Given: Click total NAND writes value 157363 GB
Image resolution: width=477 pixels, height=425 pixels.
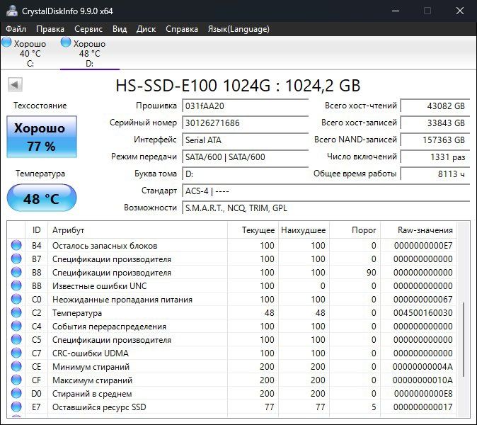Looking at the screenshot, I should [x=435, y=140].
